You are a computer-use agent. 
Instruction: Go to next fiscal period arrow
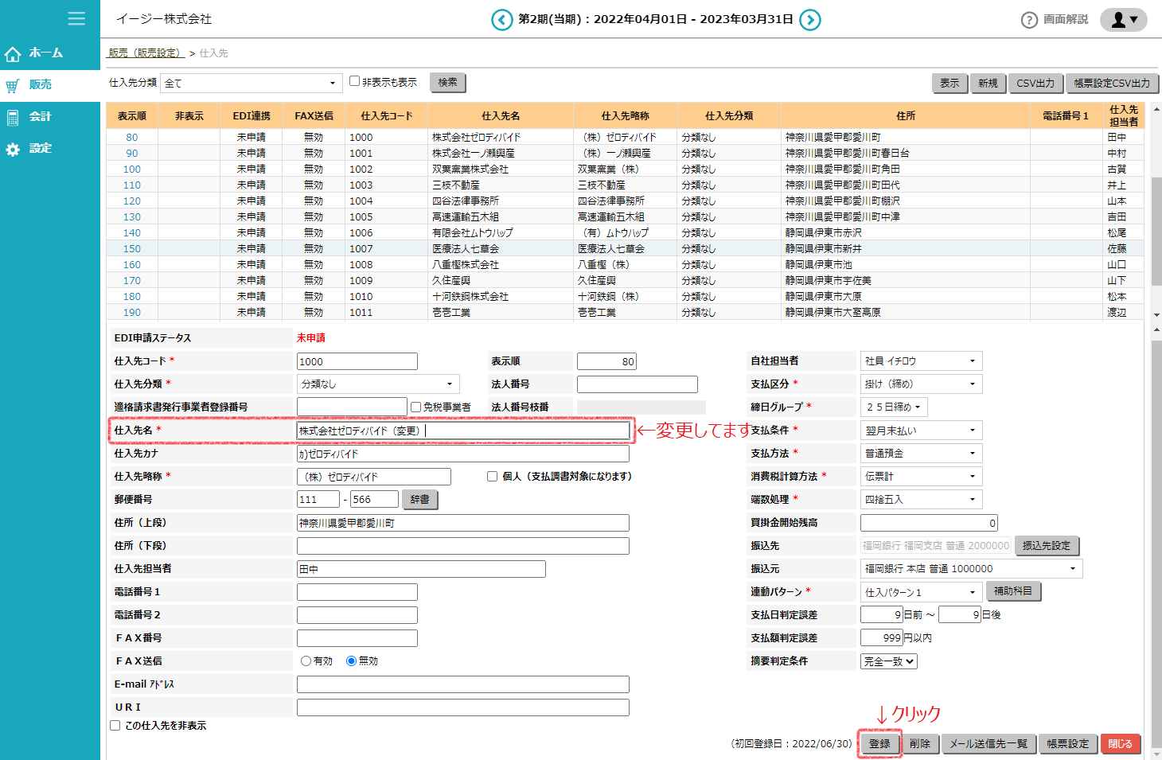809,20
